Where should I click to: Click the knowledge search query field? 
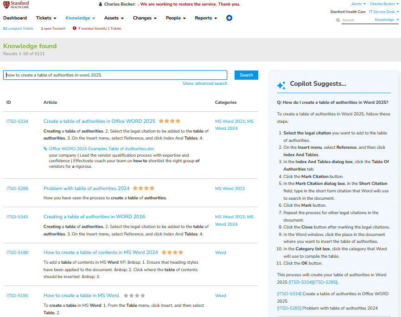(115, 75)
